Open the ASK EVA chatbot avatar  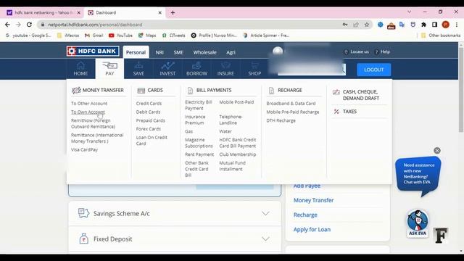click(418, 223)
